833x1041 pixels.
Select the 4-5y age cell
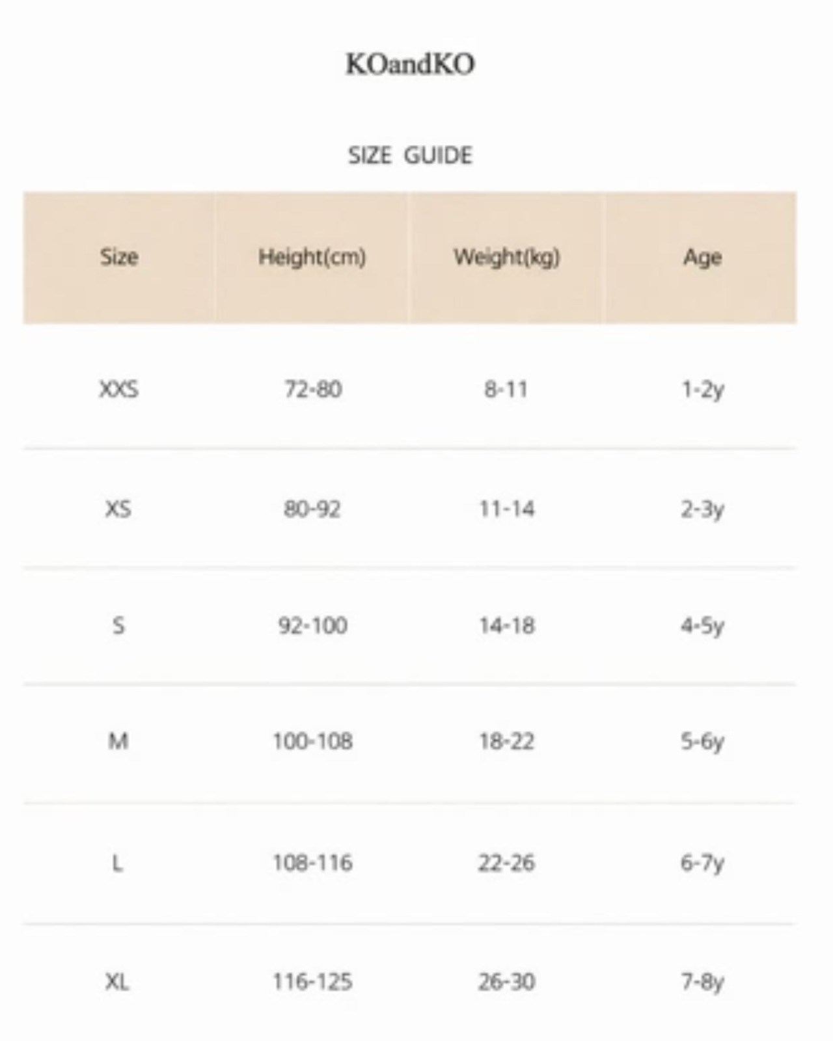(x=702, y=625)
